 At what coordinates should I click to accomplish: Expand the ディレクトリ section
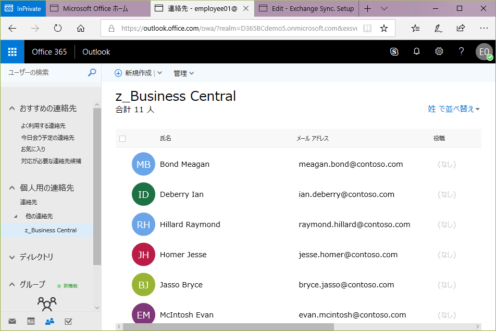12,257
